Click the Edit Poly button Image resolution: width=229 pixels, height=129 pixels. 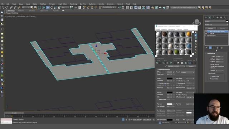[210, 28]
